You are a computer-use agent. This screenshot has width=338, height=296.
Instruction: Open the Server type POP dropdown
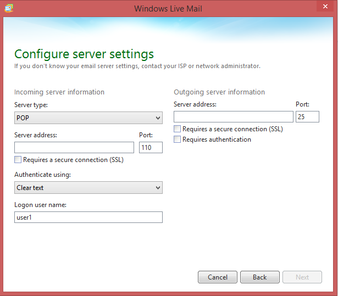click(88, 118)
